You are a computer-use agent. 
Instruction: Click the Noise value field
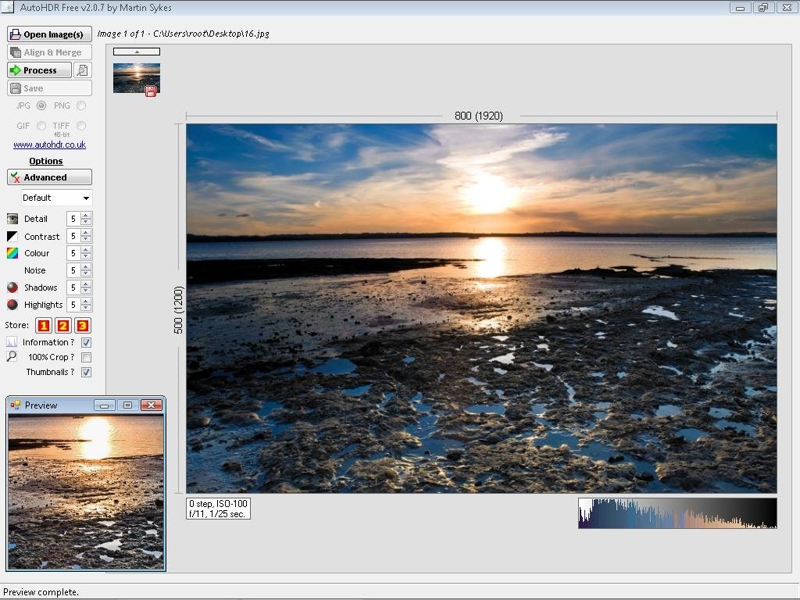click(74, 270)
